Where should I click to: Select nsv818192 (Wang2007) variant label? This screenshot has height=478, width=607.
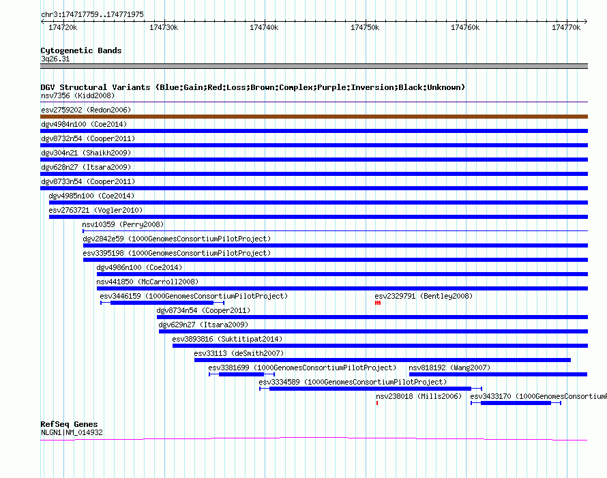(x=449, y=368)
